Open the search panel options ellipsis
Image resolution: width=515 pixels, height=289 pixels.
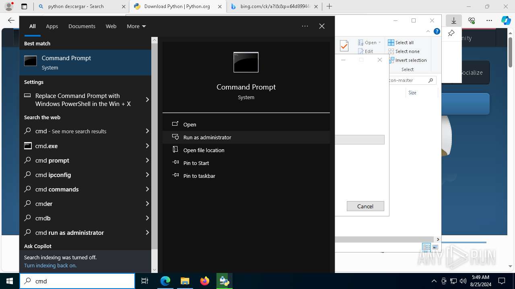click(305, 26)
